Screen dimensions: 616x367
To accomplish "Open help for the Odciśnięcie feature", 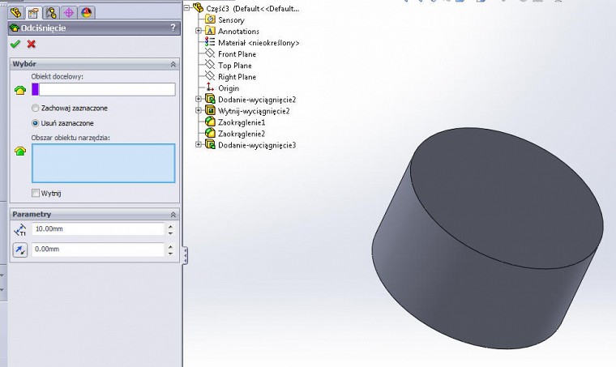I will coord(173,28).
